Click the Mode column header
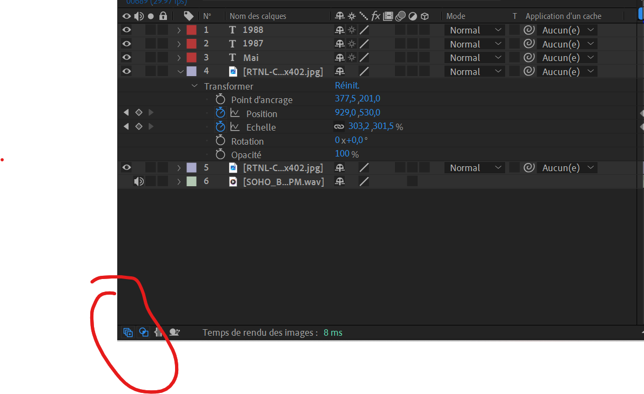Screen dimensions: 644x394 click(x=455, y=16)
